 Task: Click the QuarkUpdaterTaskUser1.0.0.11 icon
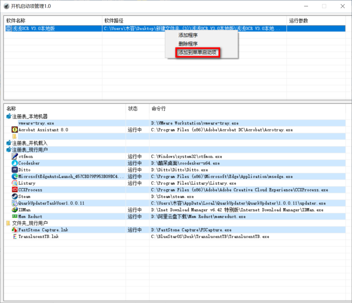coord(15,203)
